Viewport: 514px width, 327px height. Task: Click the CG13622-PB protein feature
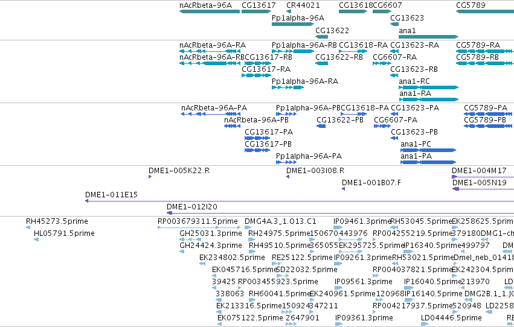[x=321, y=126]
